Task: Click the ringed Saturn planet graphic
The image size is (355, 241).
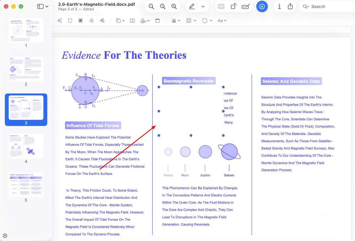Action: tap(229, 152)
